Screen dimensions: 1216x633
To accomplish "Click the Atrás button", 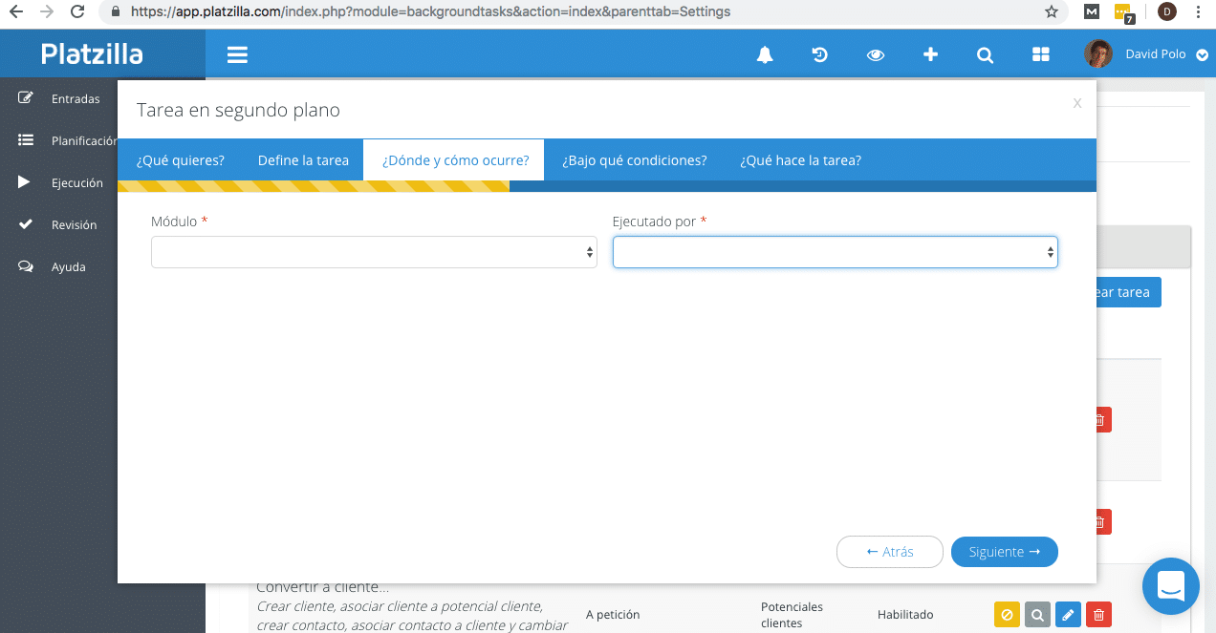I will (x=889, y=552).
